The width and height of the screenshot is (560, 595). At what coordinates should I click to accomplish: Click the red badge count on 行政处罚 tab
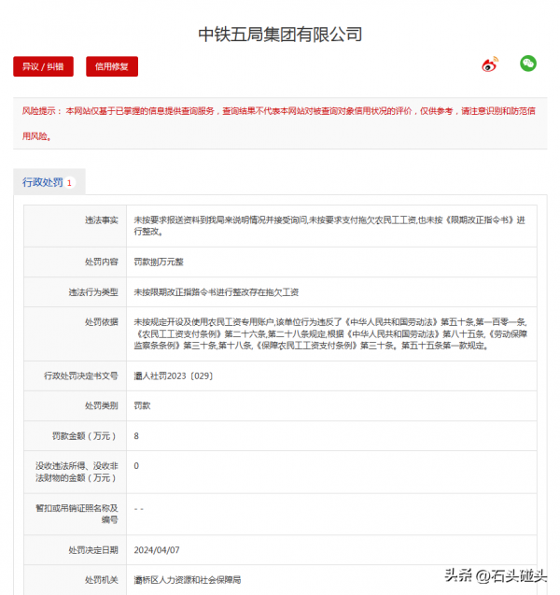69,183
